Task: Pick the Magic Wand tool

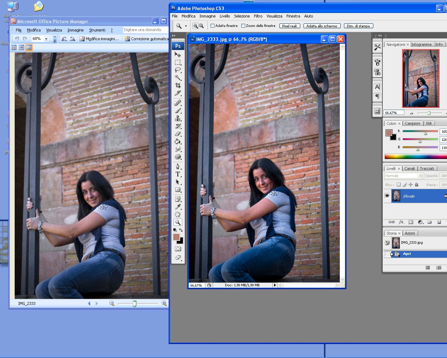Action: pyautogui.click(x=178, y=78)
